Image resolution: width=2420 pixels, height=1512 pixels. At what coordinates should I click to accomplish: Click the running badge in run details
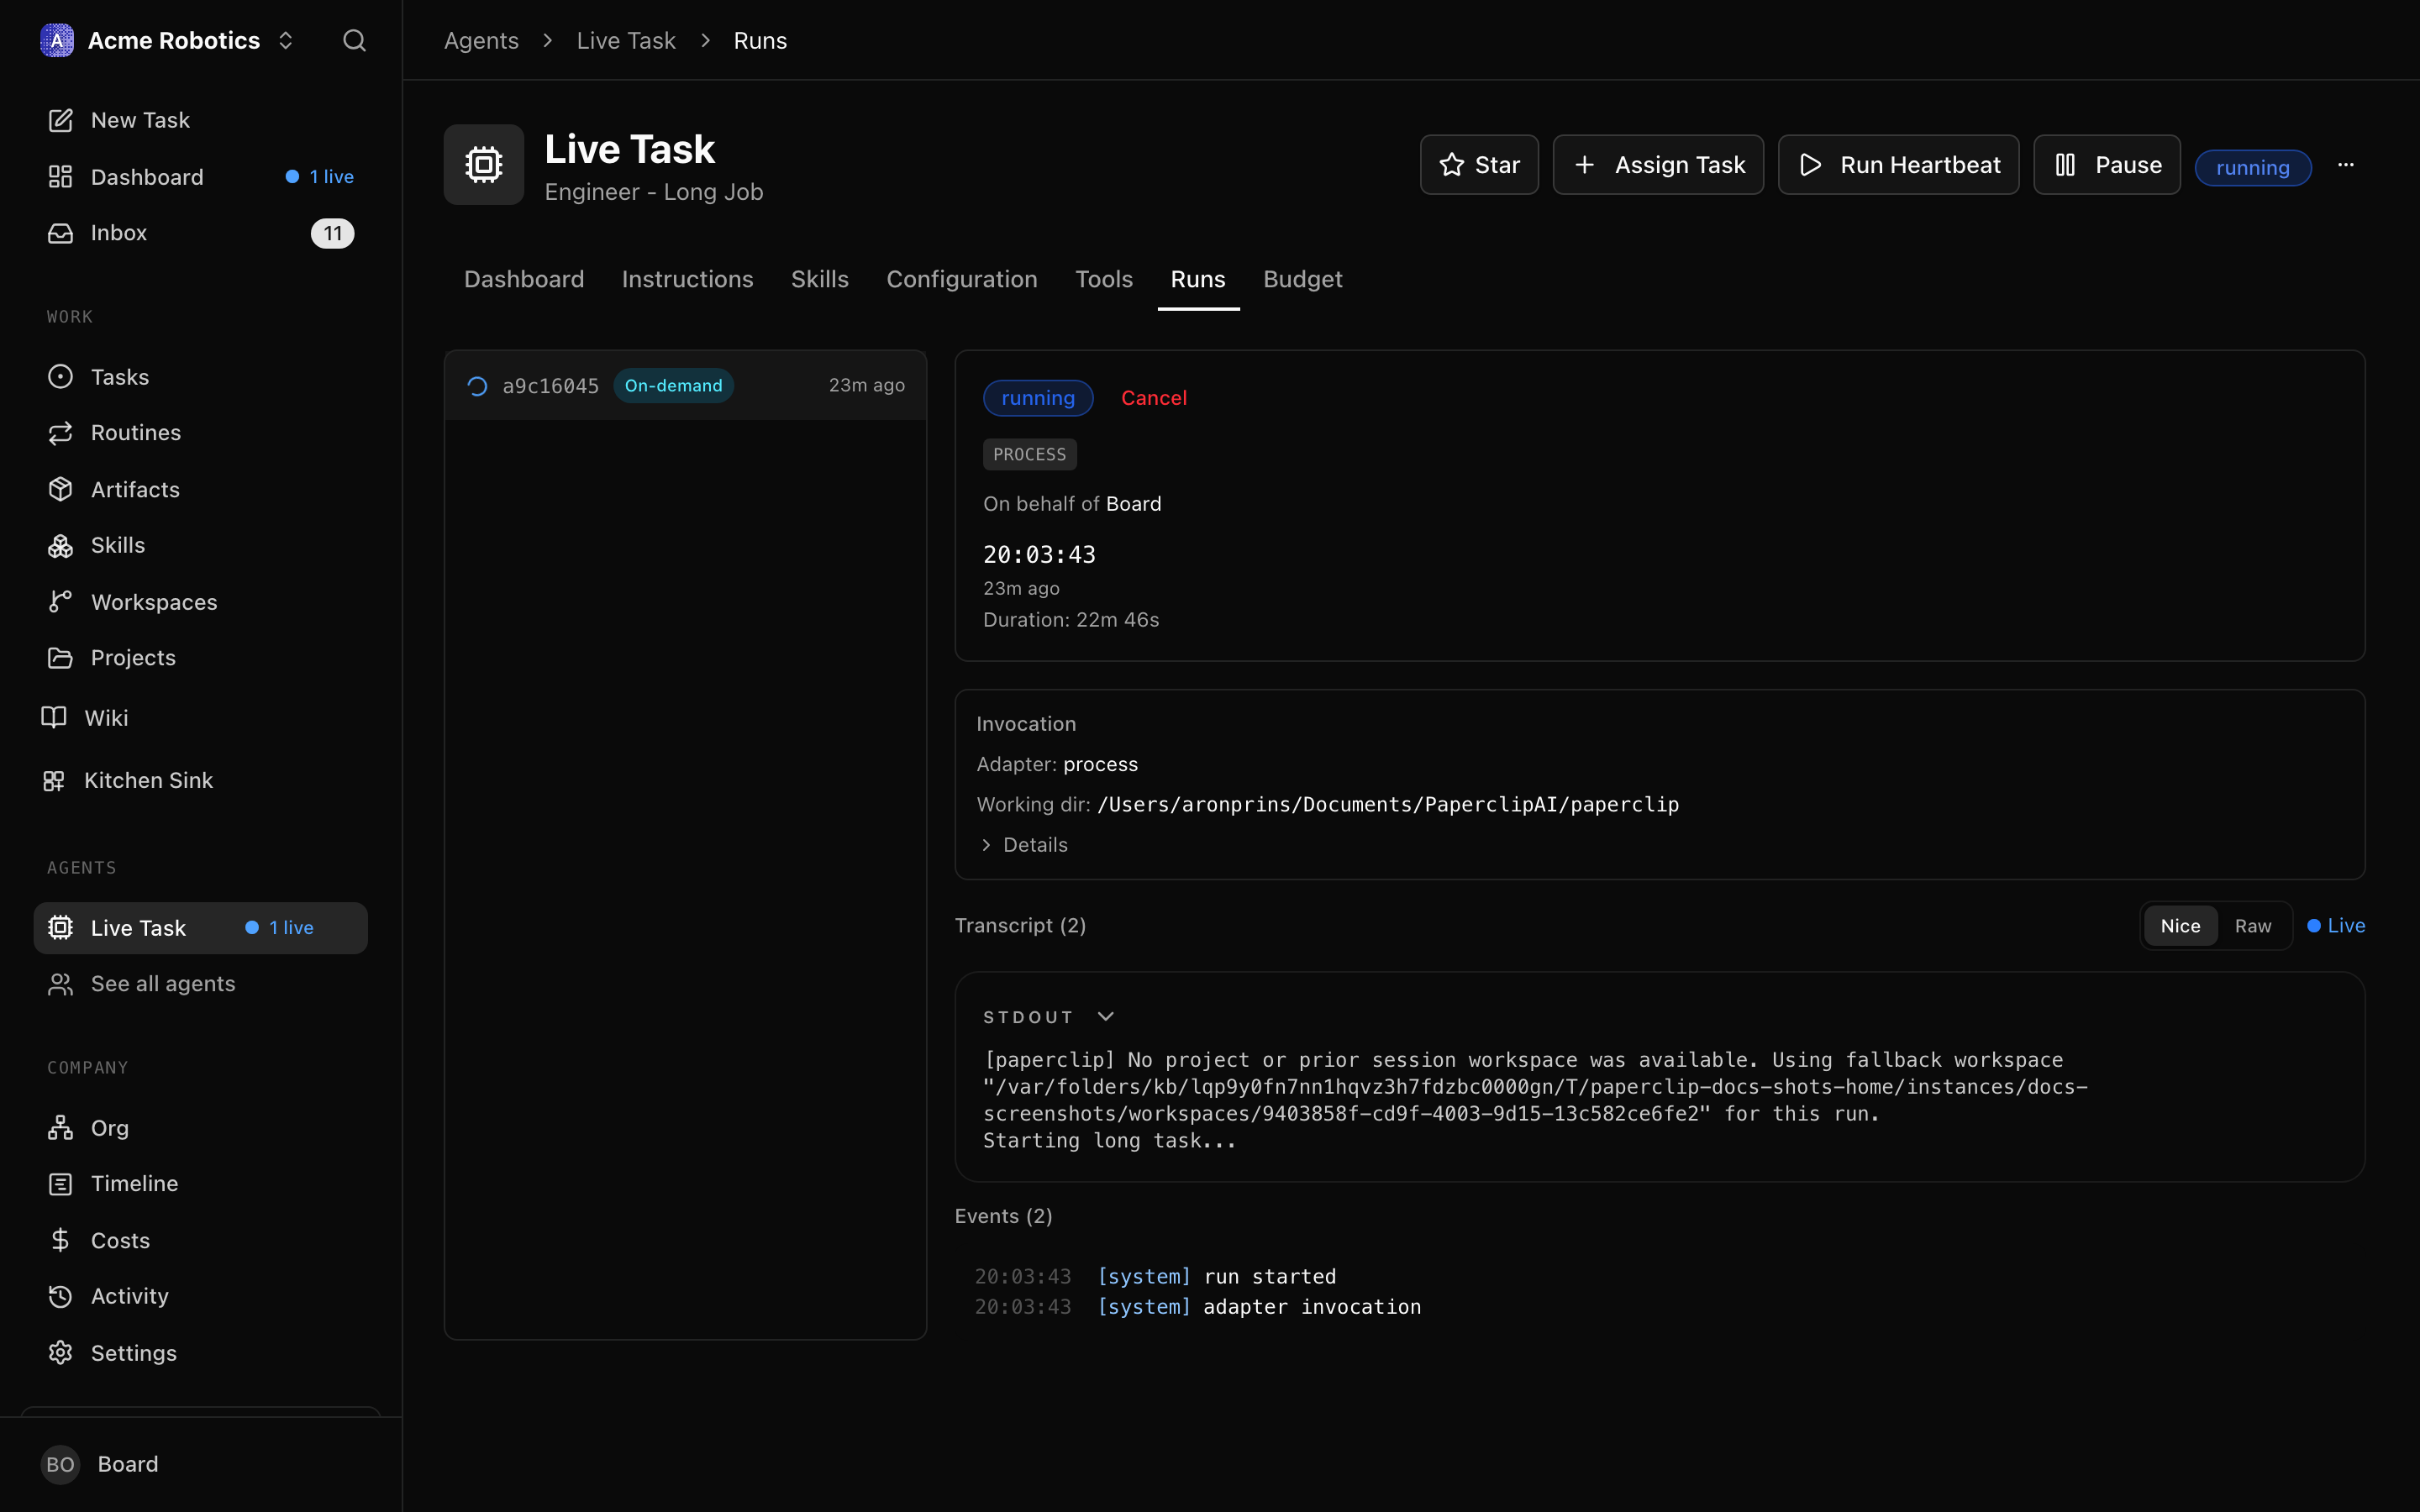[1038, 398]
